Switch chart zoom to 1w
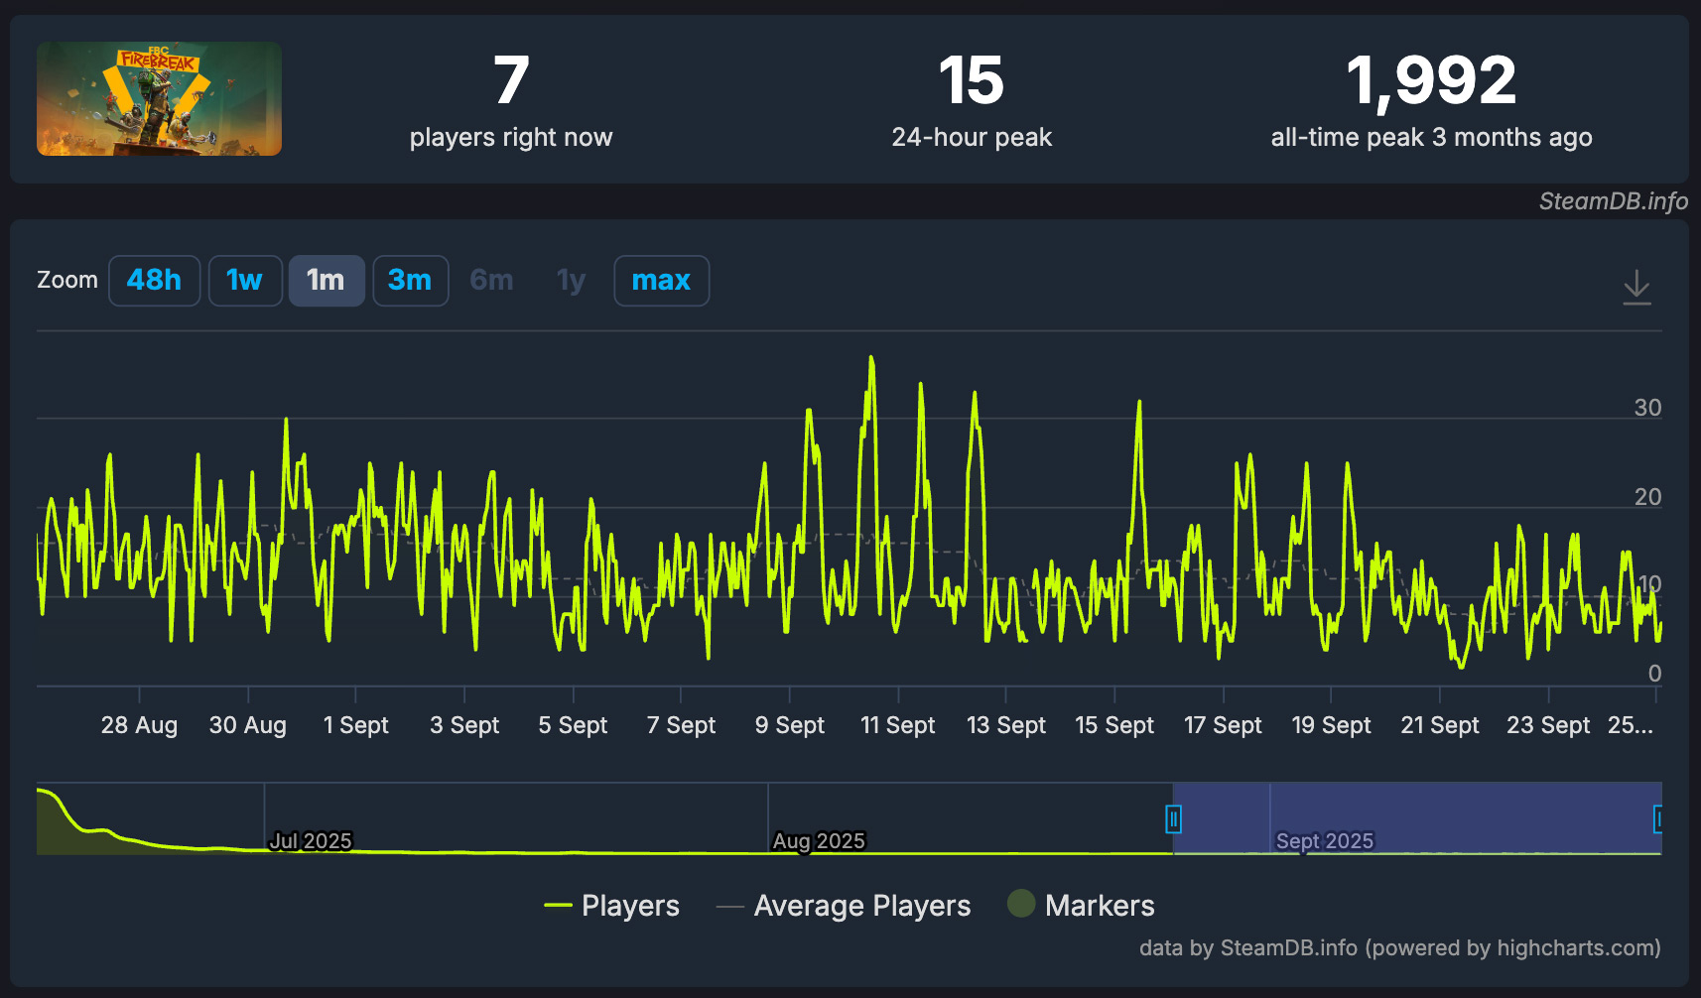 click(x=244, y=281)
